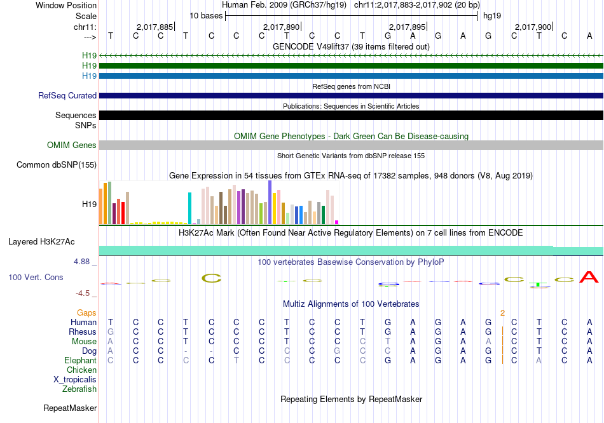Open the 100 Vert. Cons track label
Viewport: 604px width, 423px height.
coord(36,277)
